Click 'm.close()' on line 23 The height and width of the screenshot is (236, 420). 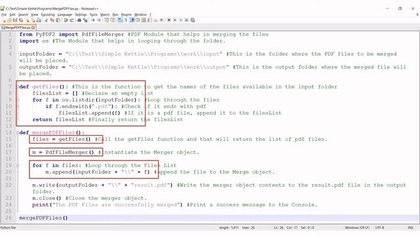pos(47,198)
